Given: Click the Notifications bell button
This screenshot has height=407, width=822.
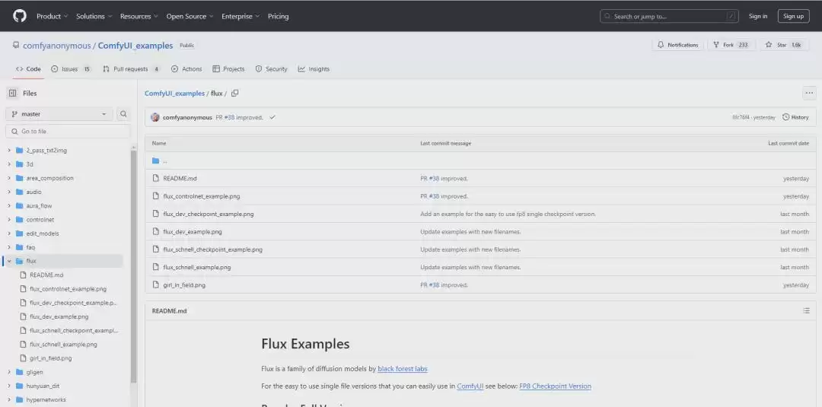Looking at the screenshot, I should click(678, 45).
